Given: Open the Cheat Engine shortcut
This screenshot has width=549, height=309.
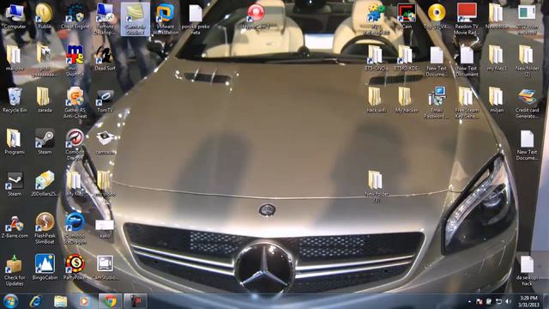Looking at the screenshot, I should [x=75, y=15].
